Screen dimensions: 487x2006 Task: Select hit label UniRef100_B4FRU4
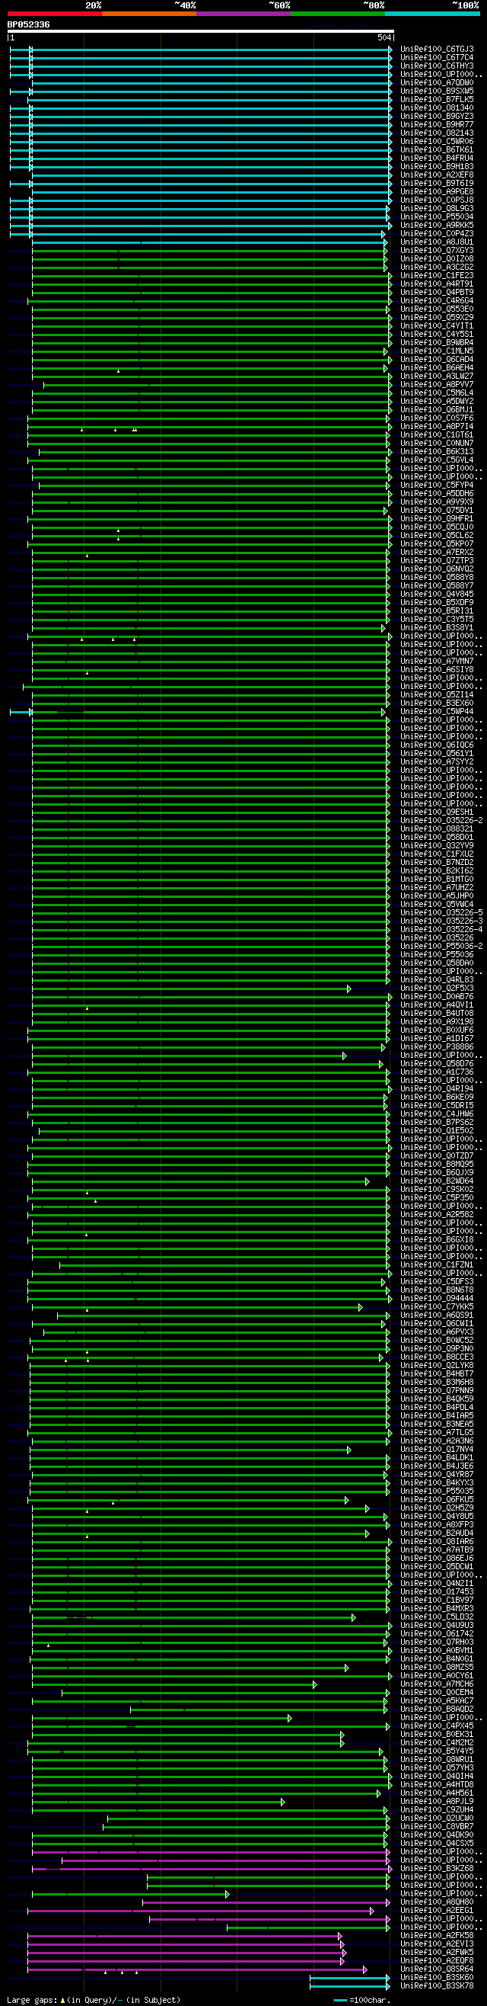point(438,158)
